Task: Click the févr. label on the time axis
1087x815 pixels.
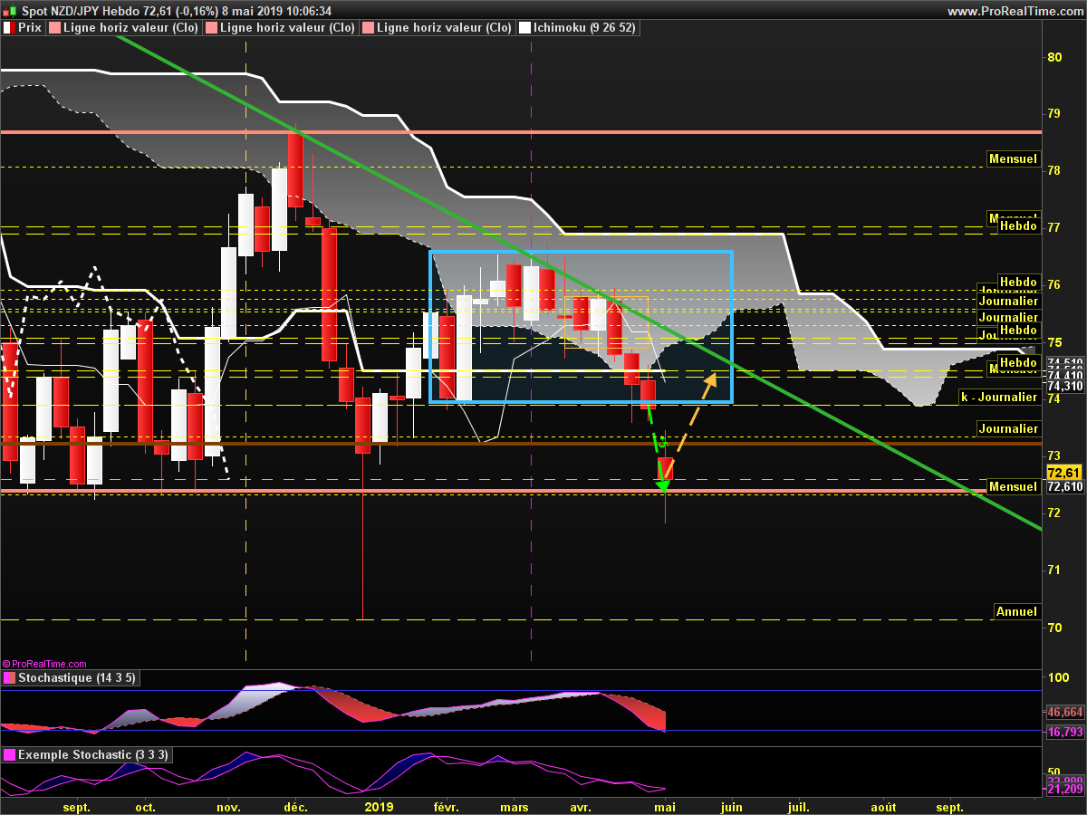Action: click(446, 806)
